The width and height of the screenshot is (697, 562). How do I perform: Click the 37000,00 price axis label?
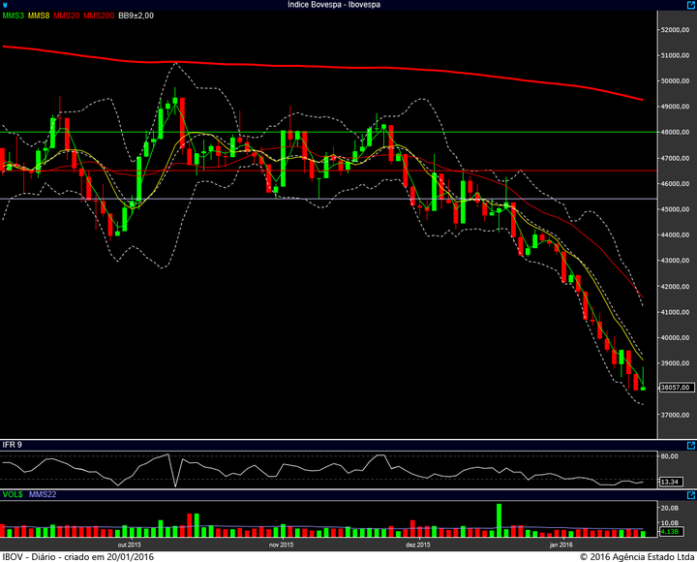click(676, 415)
